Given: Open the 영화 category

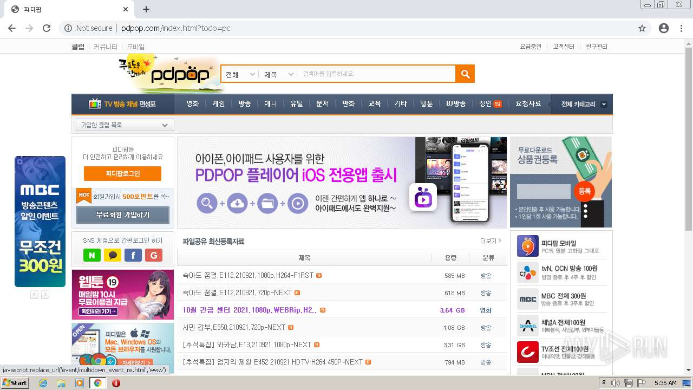Looking at the screenshot, I should point(193,103).
